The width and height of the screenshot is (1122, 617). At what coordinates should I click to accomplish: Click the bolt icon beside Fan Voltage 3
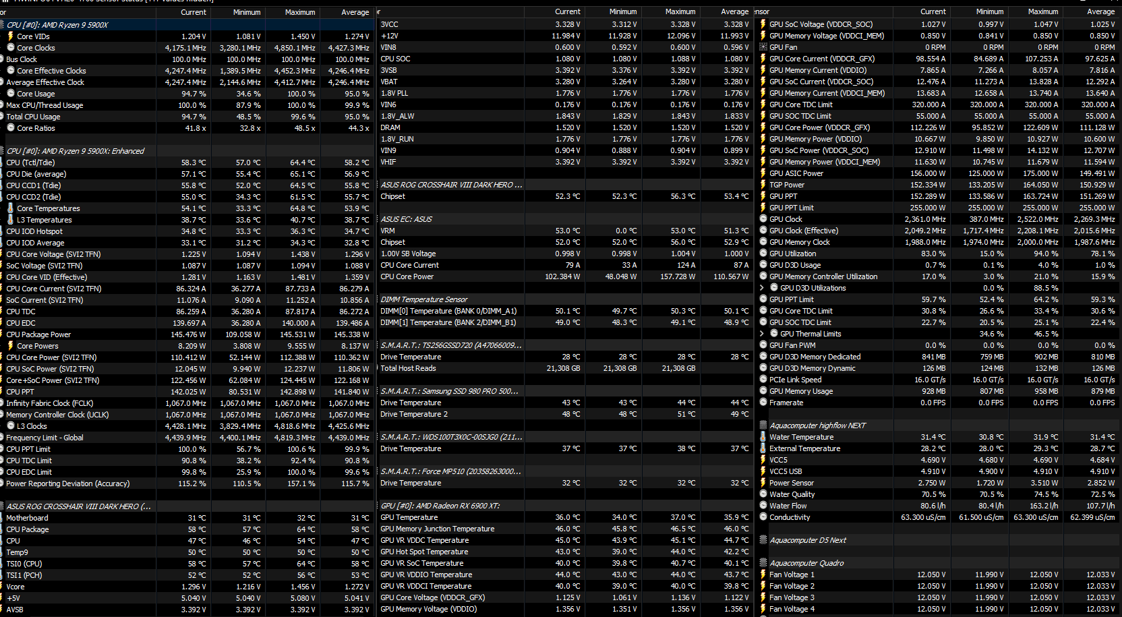point(763,597)
